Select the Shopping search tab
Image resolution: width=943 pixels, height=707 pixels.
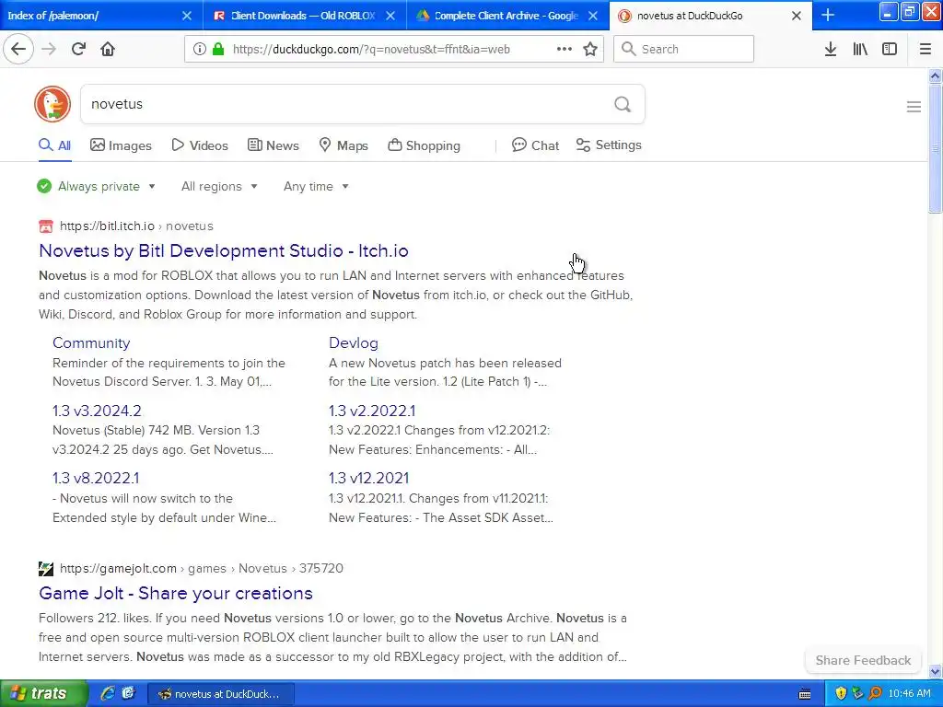(x=424, y=145)
